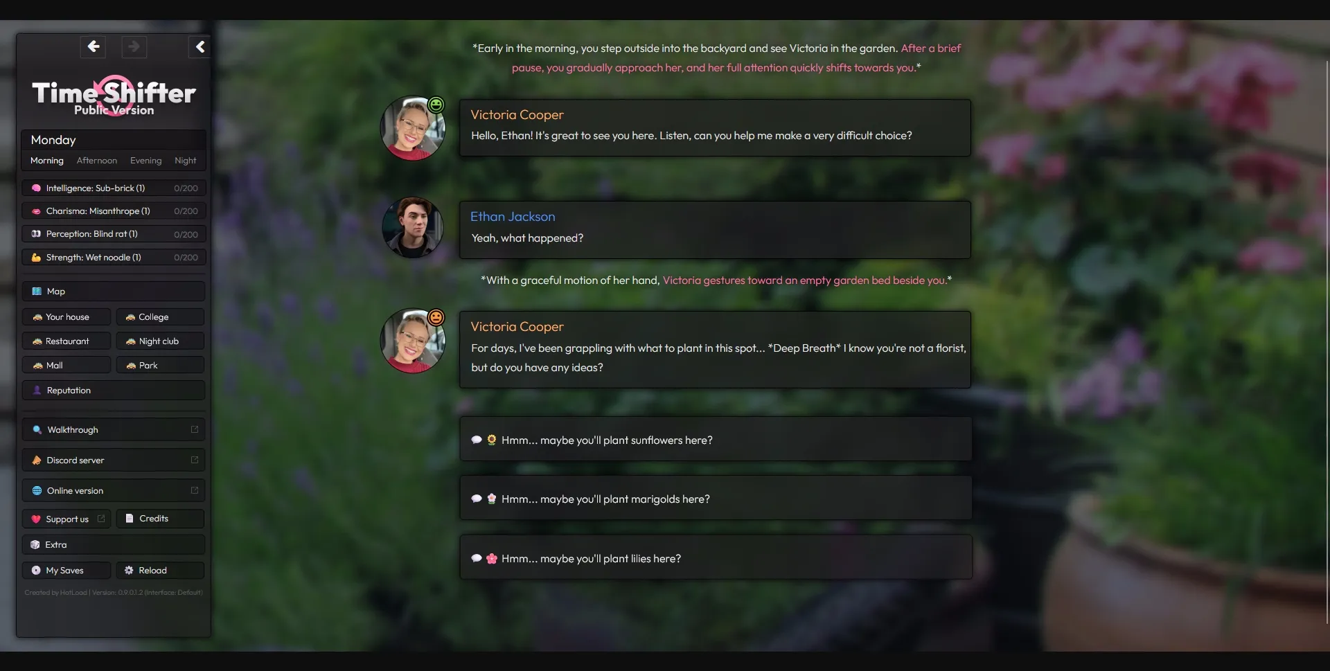This screenshot has width=1330, height=671.
Task: Expand the Reputation section
Action: click(114, 391)
